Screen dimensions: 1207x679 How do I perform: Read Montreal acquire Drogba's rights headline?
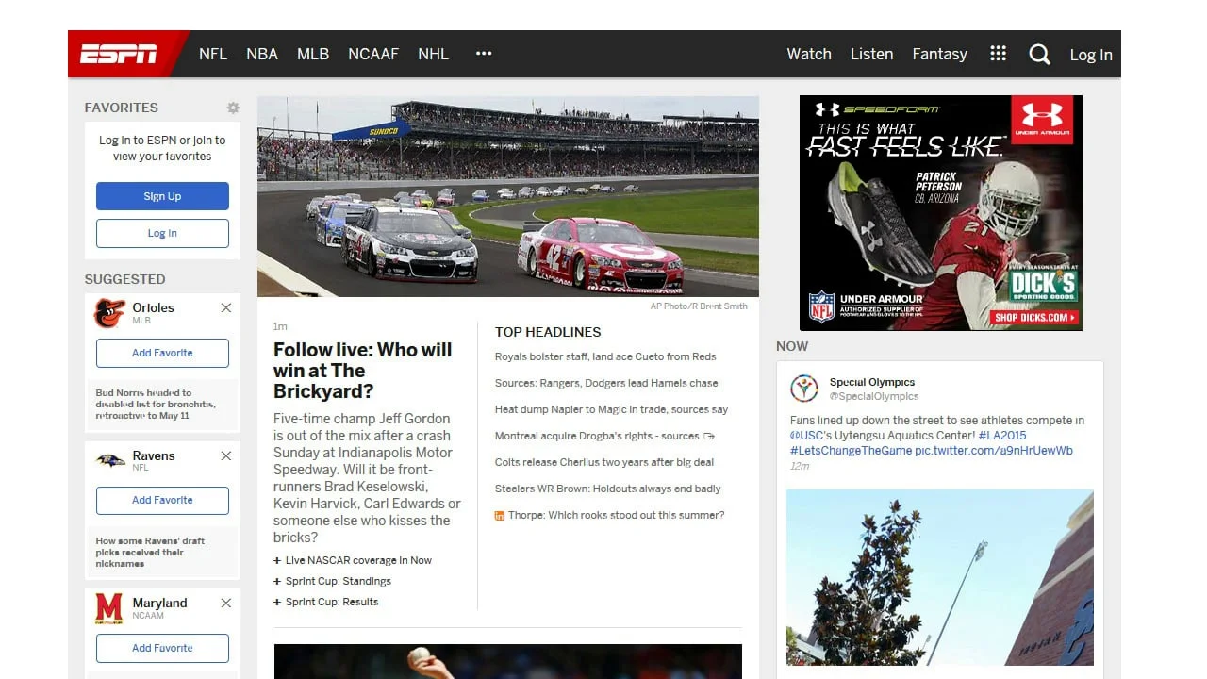[597, 436]
